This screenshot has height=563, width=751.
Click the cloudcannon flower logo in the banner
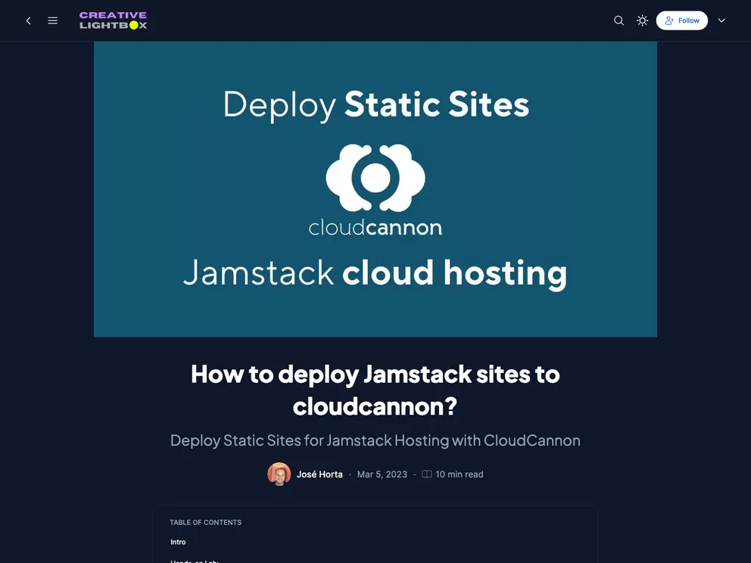(375, 177)
